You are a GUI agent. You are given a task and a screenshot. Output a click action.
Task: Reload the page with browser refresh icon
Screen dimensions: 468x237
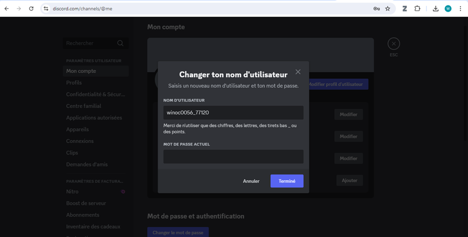[x=31, y=8]
